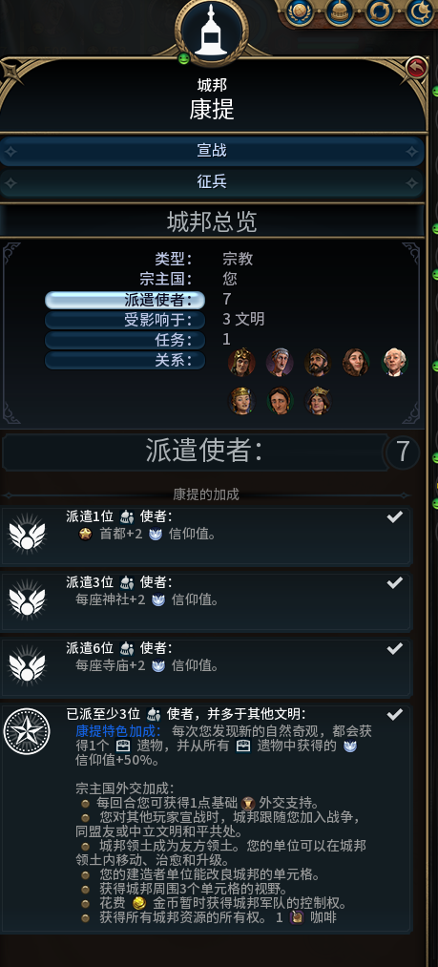
Task: Open the domed building government icon
Action: click(x=340, y=11)
